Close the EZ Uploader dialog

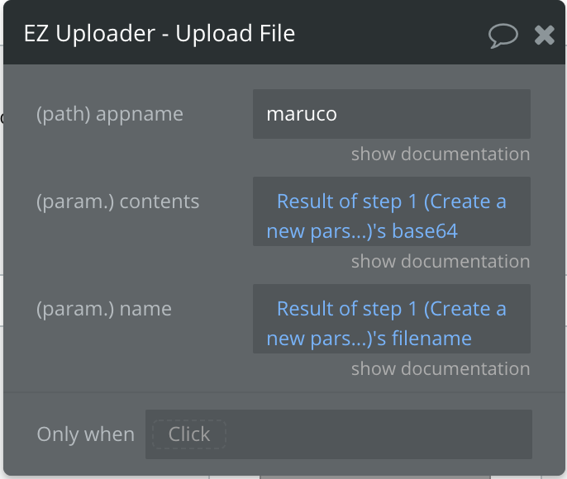(544, 35)
